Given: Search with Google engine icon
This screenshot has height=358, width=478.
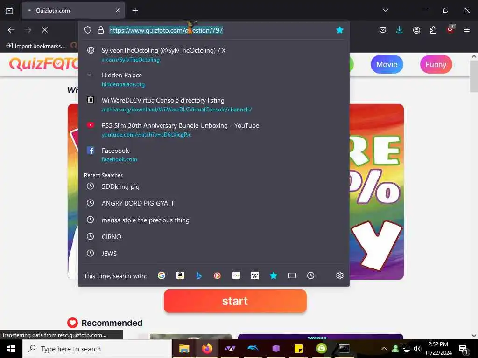Looking at the screenshot, I should pyautogui.click(x=161, y=275).
